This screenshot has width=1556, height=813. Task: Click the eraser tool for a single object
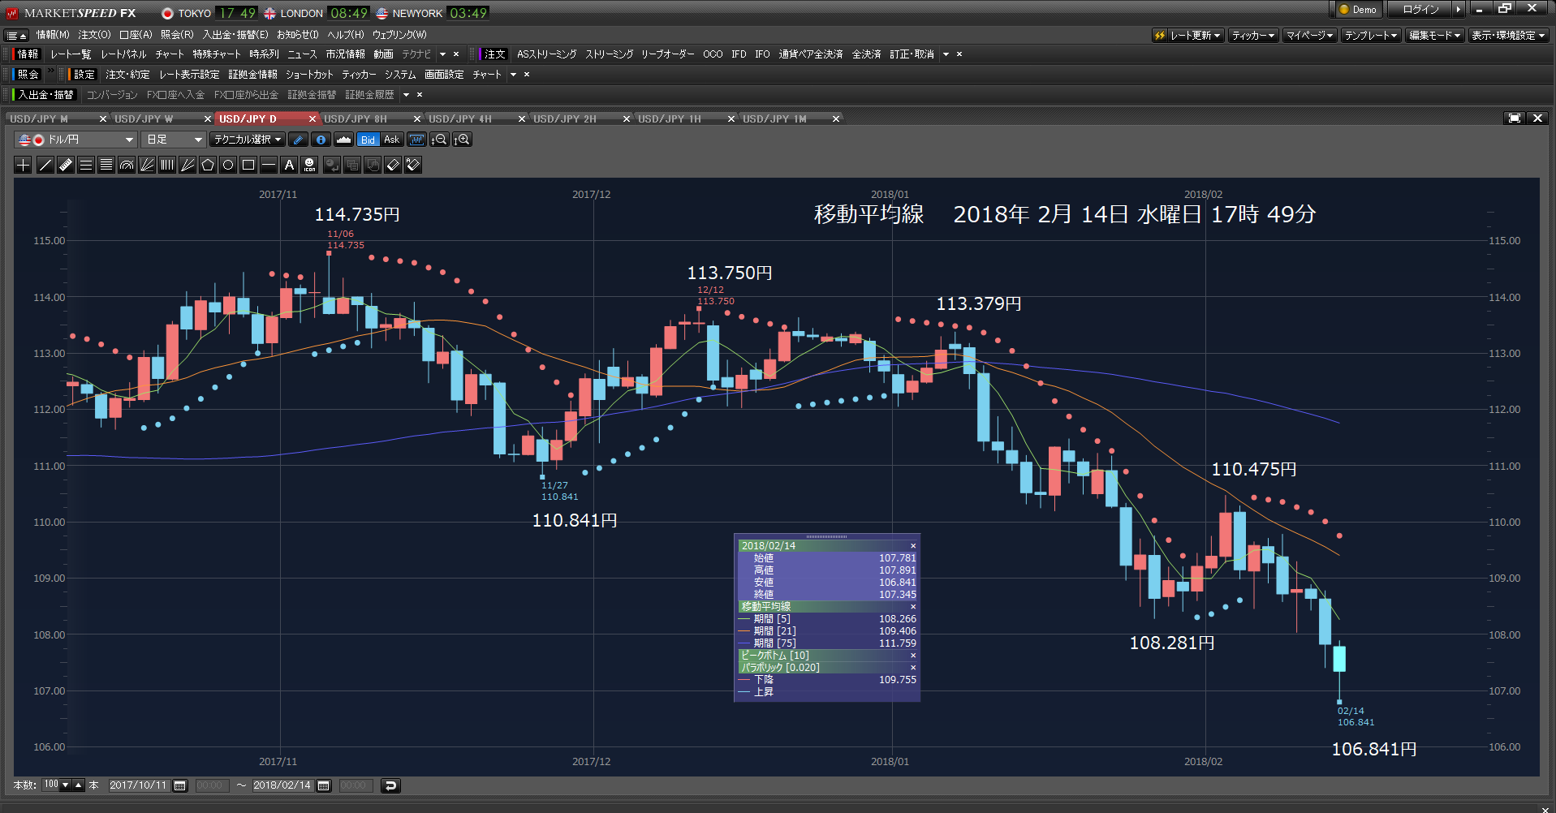393,165
